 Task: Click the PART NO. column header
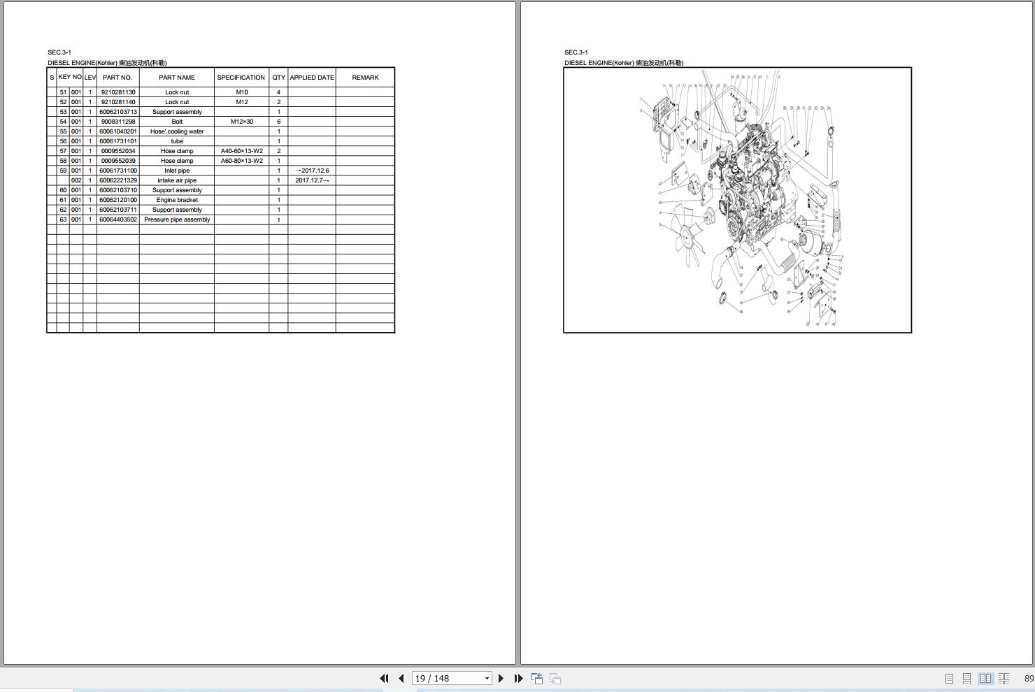[117, 78]
